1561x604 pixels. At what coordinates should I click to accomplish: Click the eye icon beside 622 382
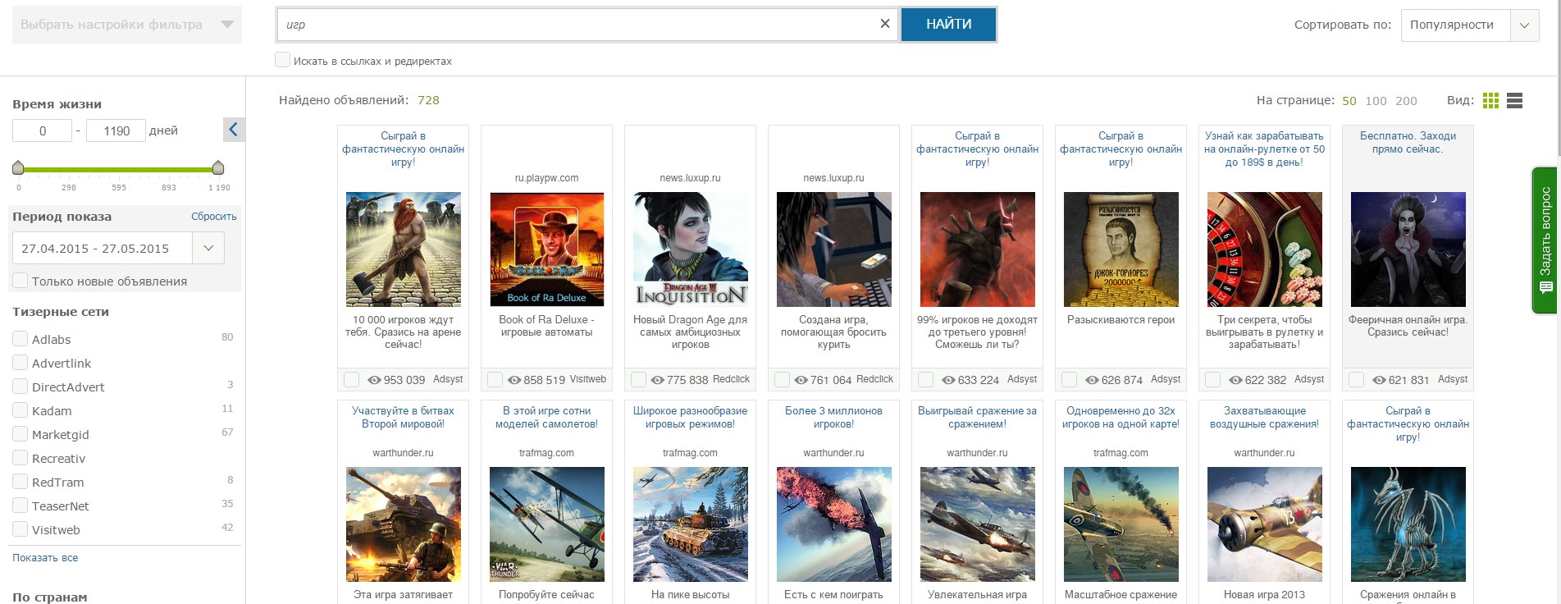tap(1236, 380)
